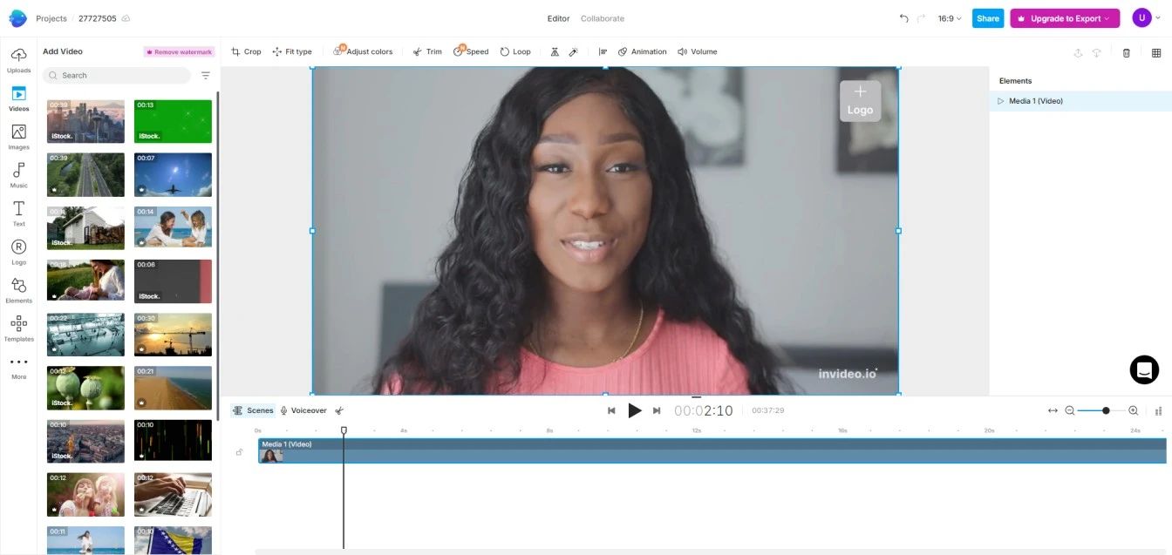The height and width of the screenshot is (555, 1172).
Task: Open the Volume control
Action: [x=697, y=51]
